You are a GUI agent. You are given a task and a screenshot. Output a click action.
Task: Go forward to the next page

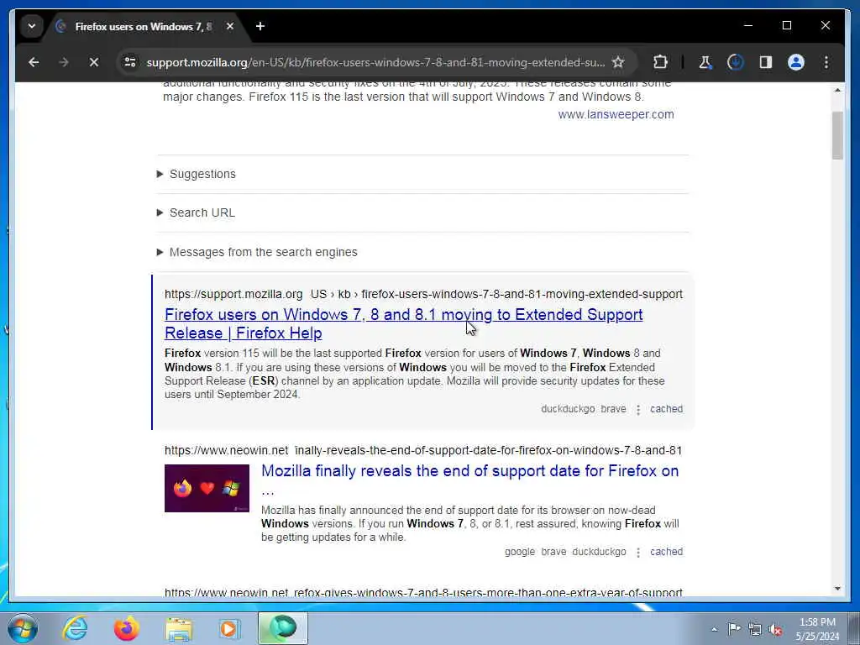point(64,62)
